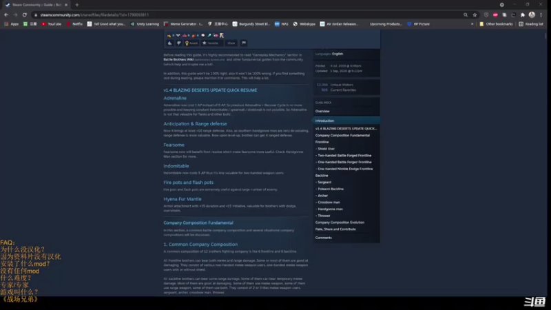Click browser forward arrow

pos(15,14)
